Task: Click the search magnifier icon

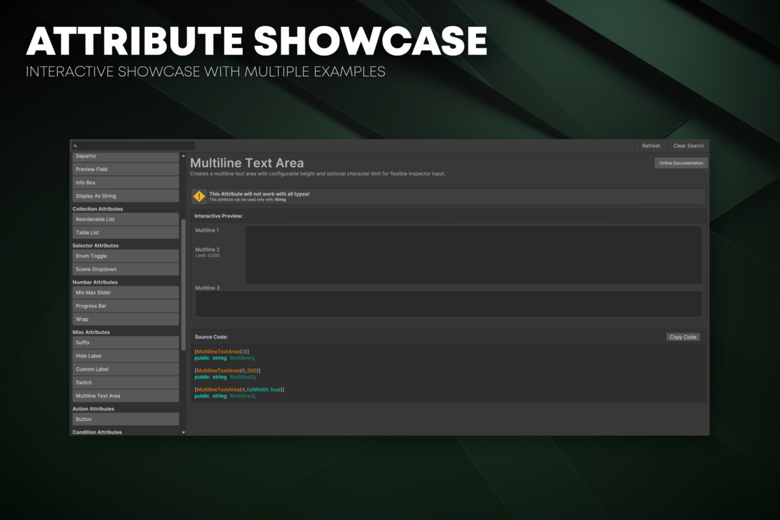Action: 75,146
